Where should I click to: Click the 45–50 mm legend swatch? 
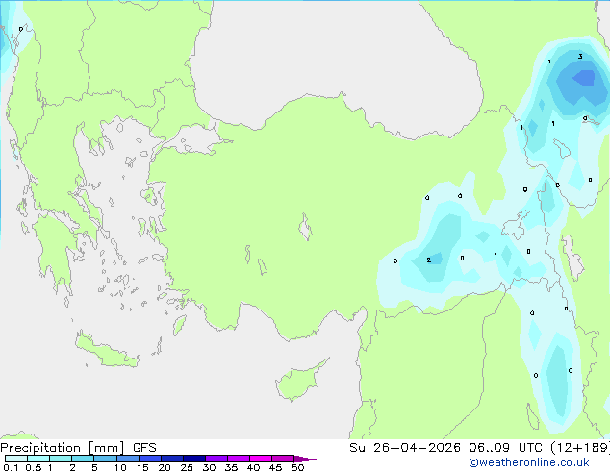coord(283,459)
